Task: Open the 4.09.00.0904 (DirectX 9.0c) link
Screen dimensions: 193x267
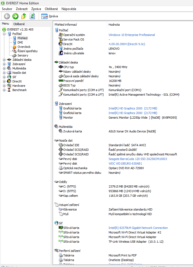Action: [x=127, y=44]
